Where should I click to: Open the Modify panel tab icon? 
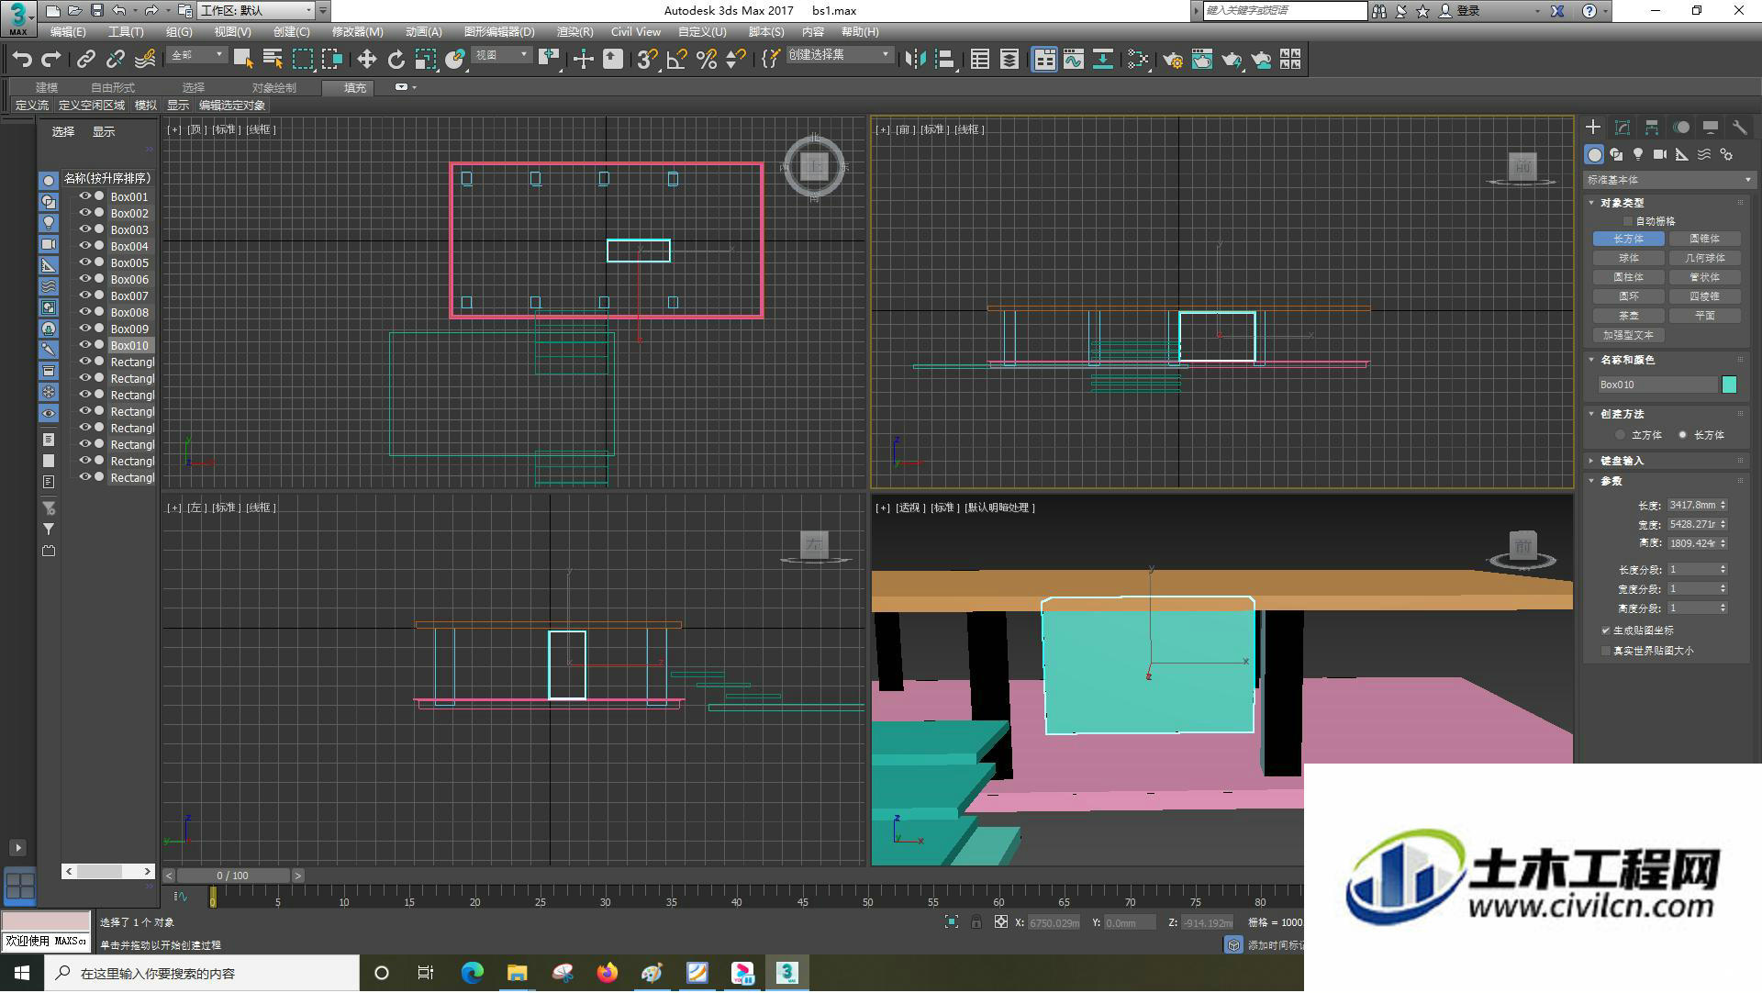click(1623, 128)
